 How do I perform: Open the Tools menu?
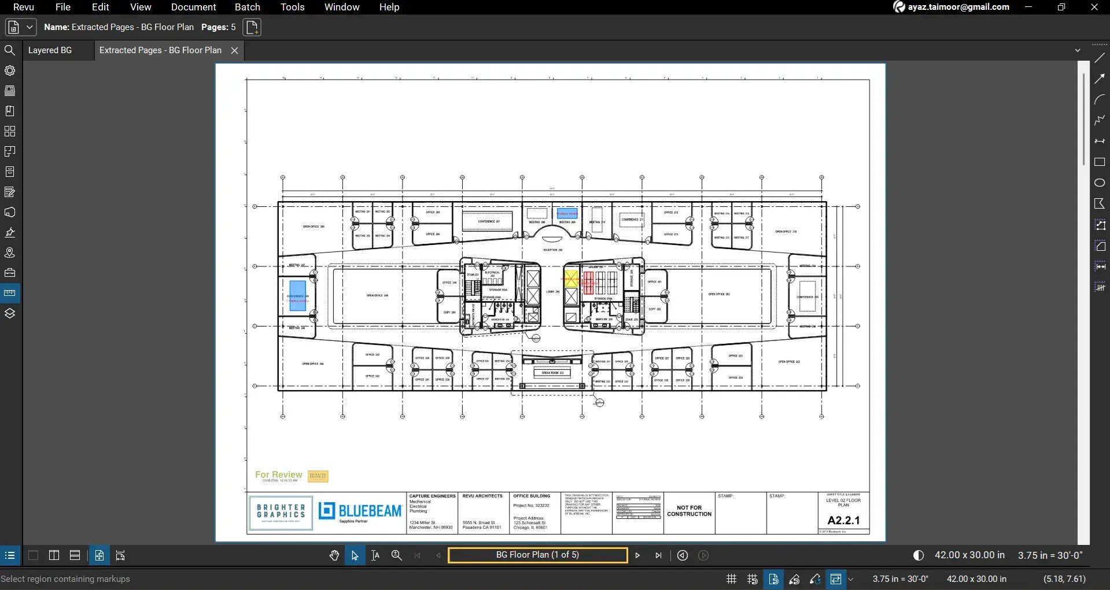(293, 7)
